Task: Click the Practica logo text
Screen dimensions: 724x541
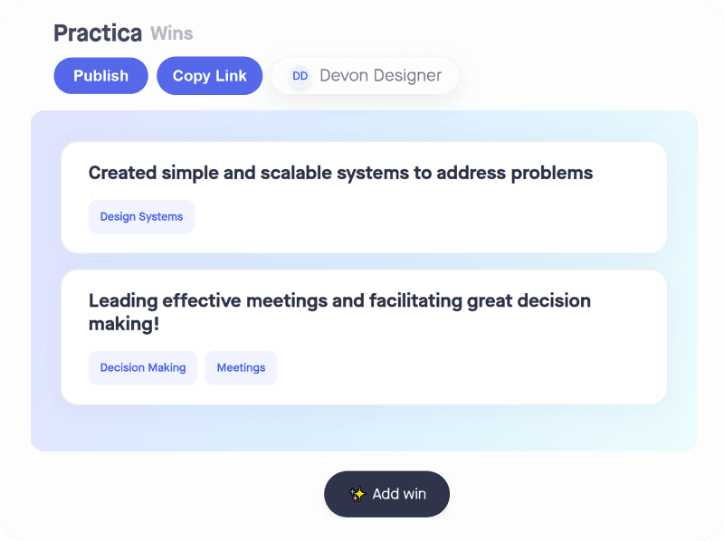Action: click(x=98, y=33)
